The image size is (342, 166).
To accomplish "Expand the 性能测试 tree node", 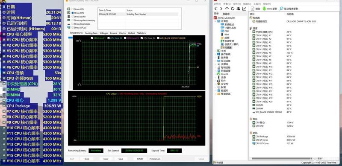I will [x=215, y=94].
